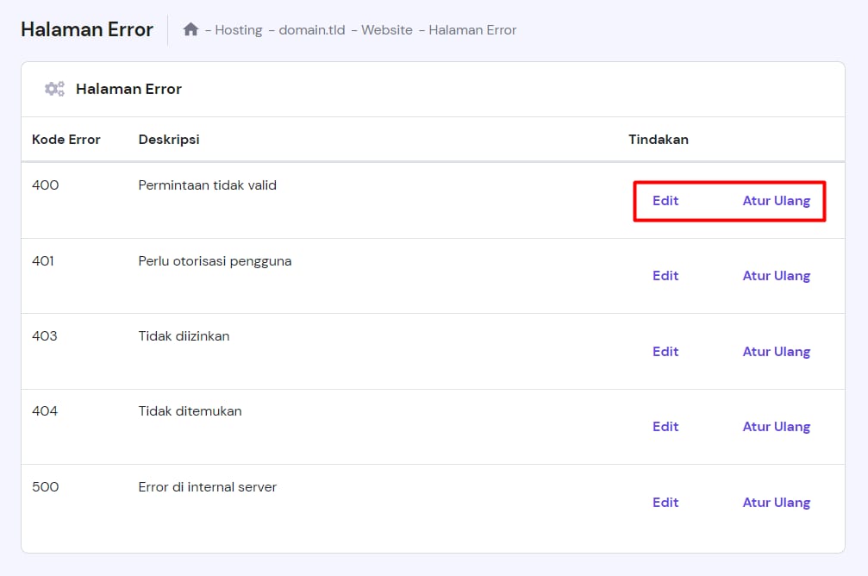The height and width of the screenshot is (576, 868).
Task: Select the Permintaan tidak valid description
Action: pyautogui.click(x=207, y=185)
